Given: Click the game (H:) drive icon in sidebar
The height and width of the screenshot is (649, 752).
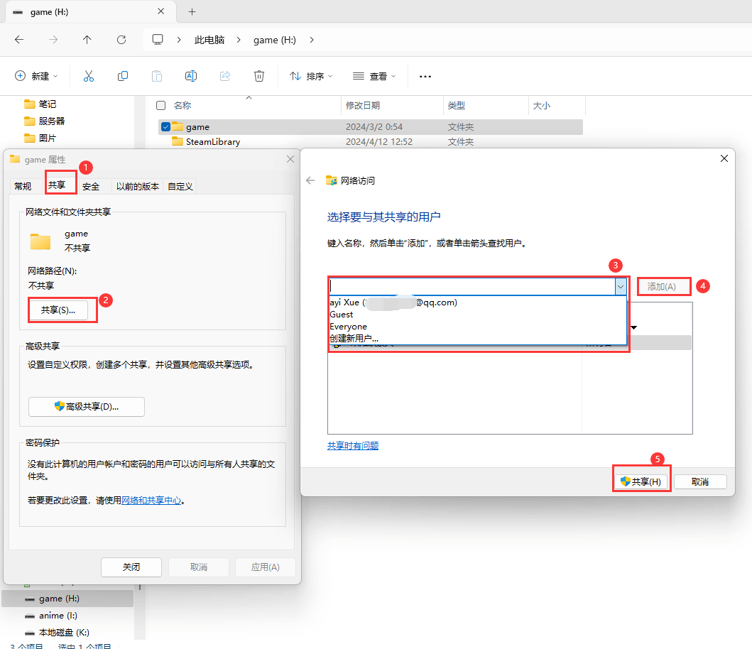Looking at the screenshot, I should 30,599.
